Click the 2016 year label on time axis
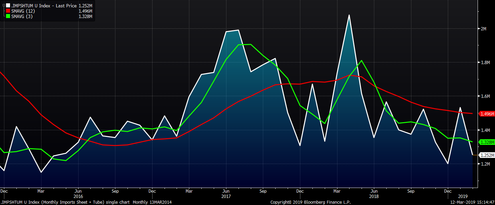The height and width of the screenshot is (205, 495). 78,197
